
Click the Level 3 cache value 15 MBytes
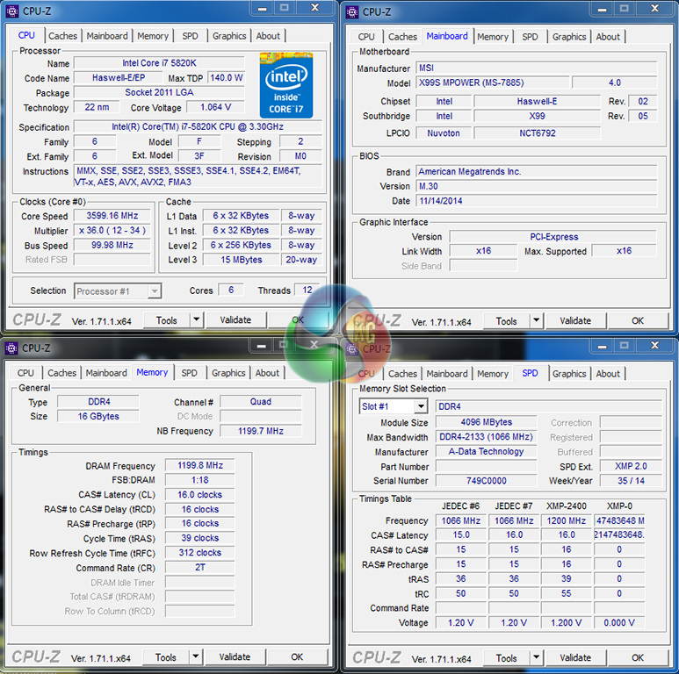[x=242, y=260]
